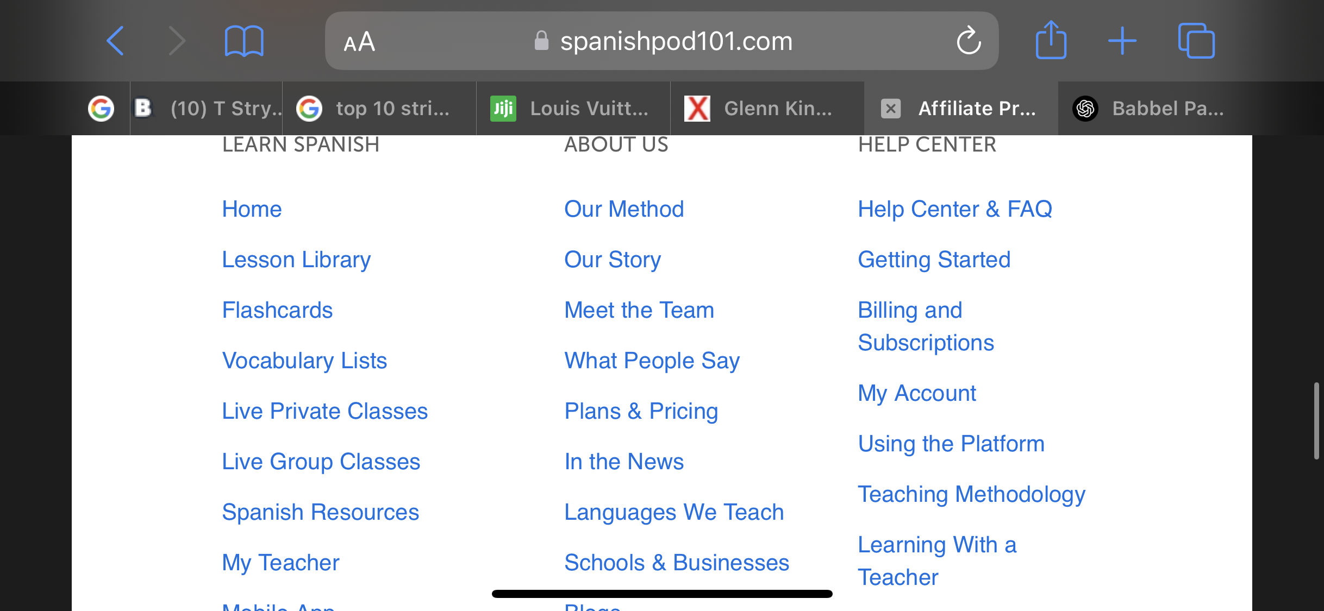Image resolution: width=1324 pixels, height=611 pixels.
Task: Visit the Live Private Classes link
Action: (x=324, y=411)
